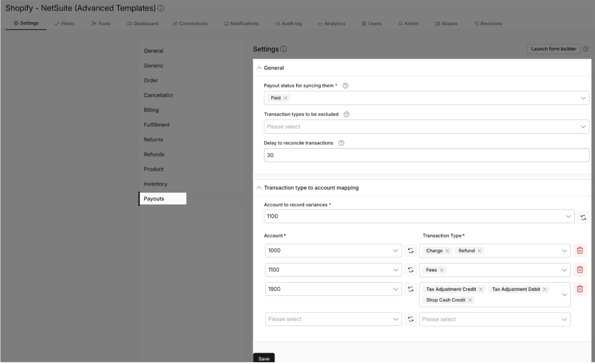Viewport: 595px width, 364px height.
Task: Open the Fees transaction type dropdown
Action: (495, 270)
